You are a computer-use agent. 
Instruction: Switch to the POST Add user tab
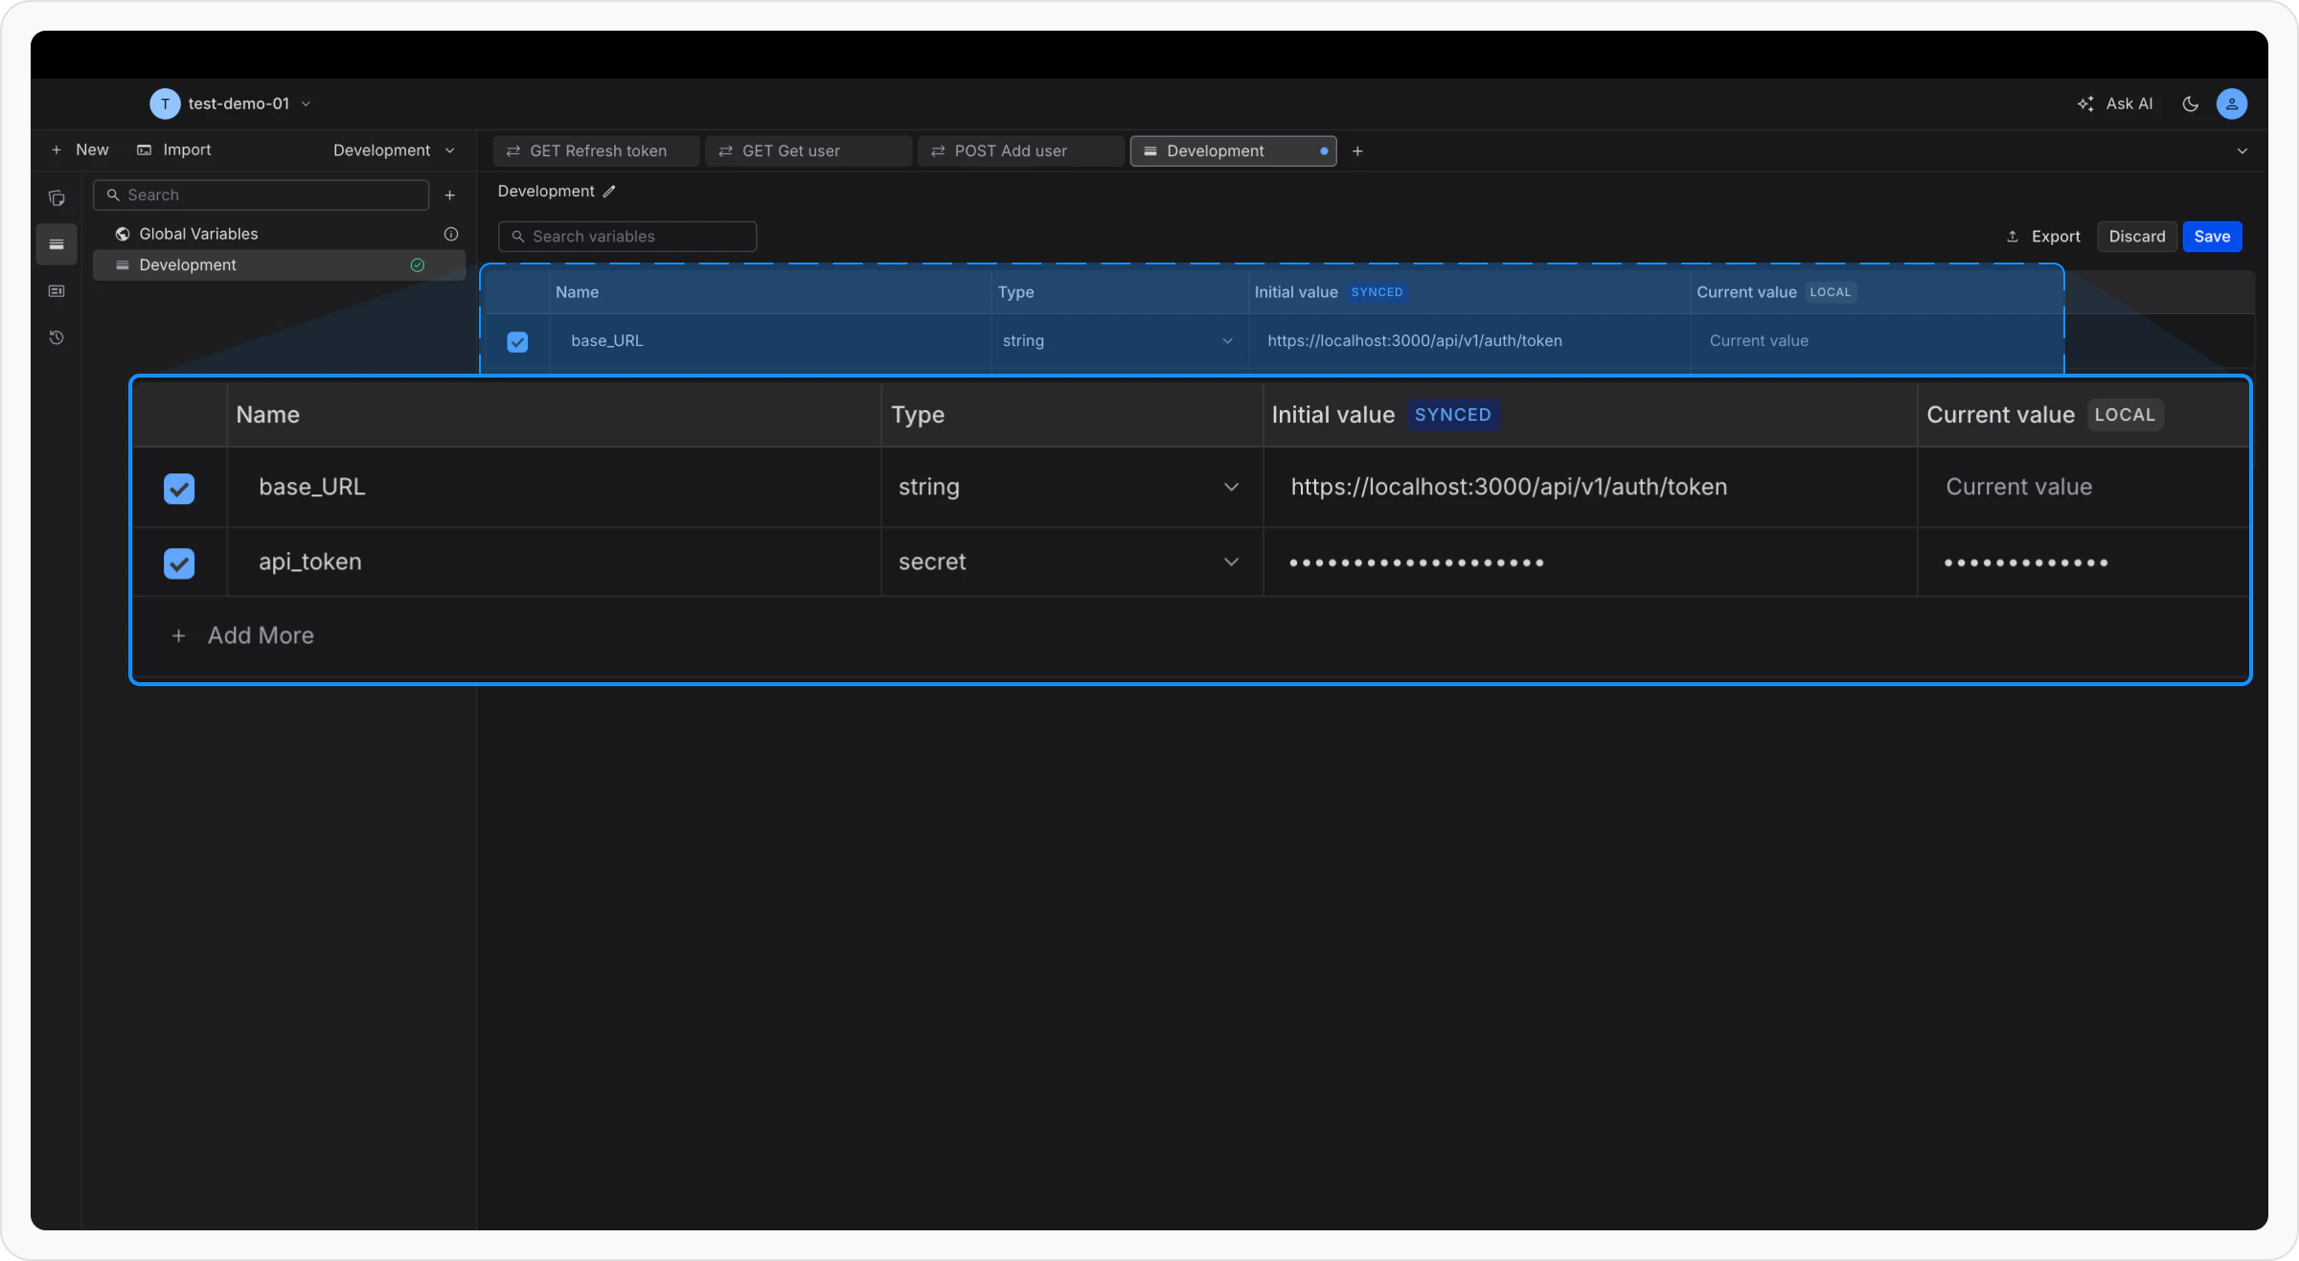[x=1010, y=151]
